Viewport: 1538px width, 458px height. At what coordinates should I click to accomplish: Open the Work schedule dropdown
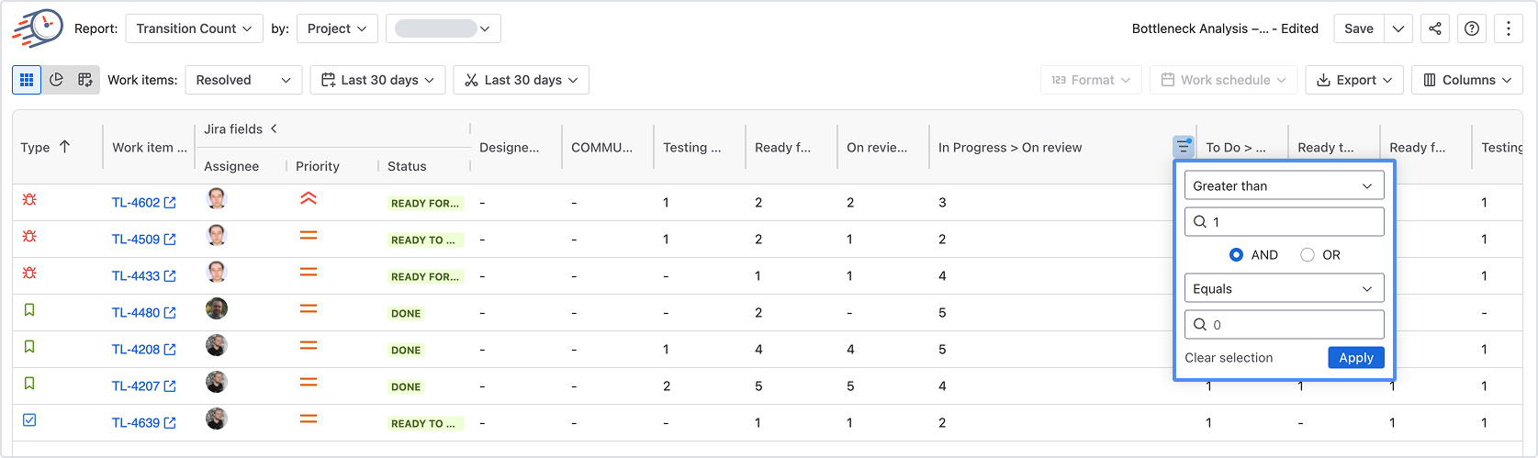tap(1224, 80)
